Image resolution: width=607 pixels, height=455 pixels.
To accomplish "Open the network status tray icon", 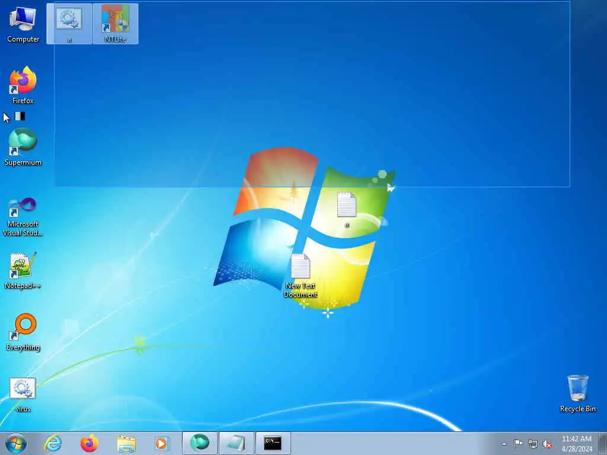I will tap(533, 444).
